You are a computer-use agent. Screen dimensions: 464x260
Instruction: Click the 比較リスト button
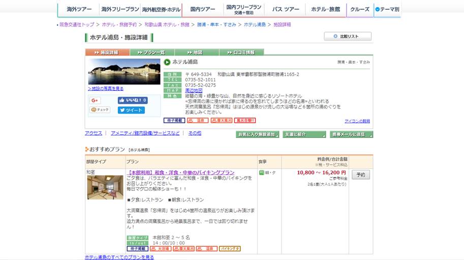point(348,36)
